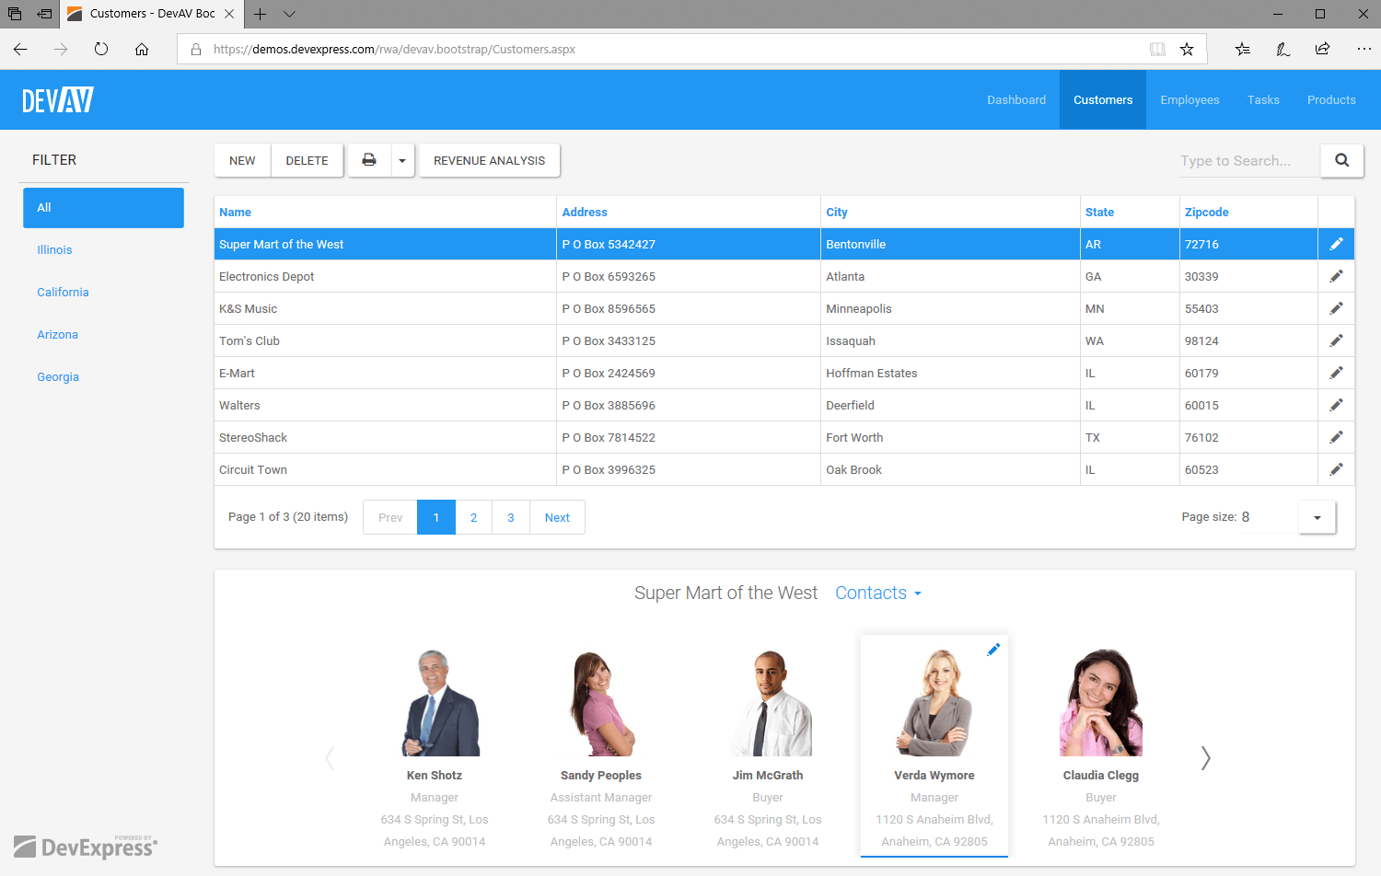Screen dimensions: 1381x876
Task: Click the printer icon button
Action: coord(369,160)
